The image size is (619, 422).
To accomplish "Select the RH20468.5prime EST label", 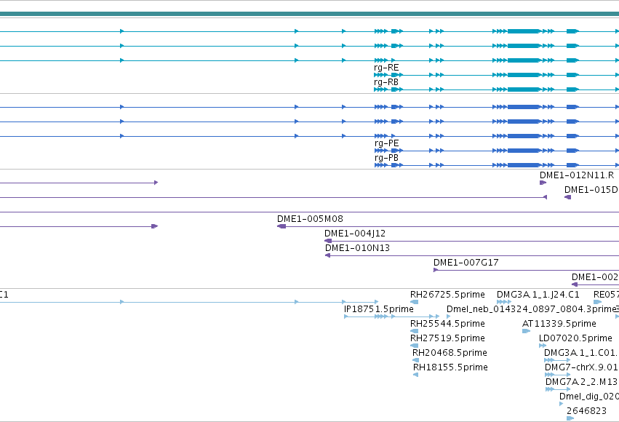I will click(x=450, y=353).
